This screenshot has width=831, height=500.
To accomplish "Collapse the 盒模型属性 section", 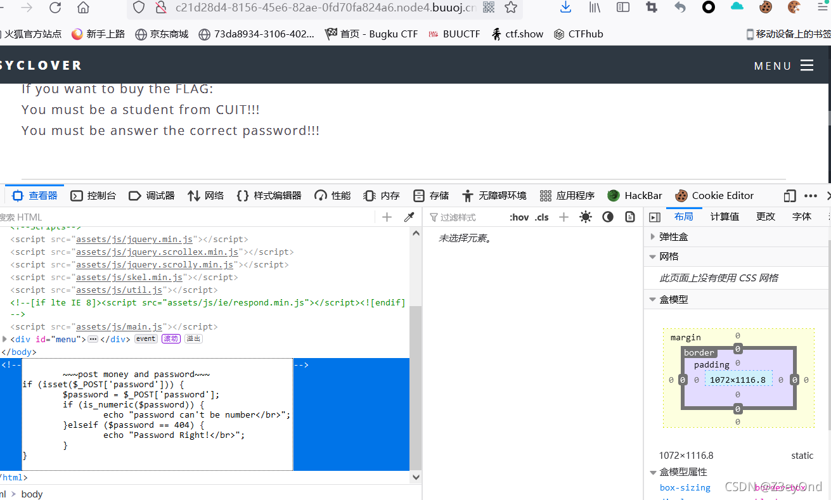I will click(x=654, y=472).
